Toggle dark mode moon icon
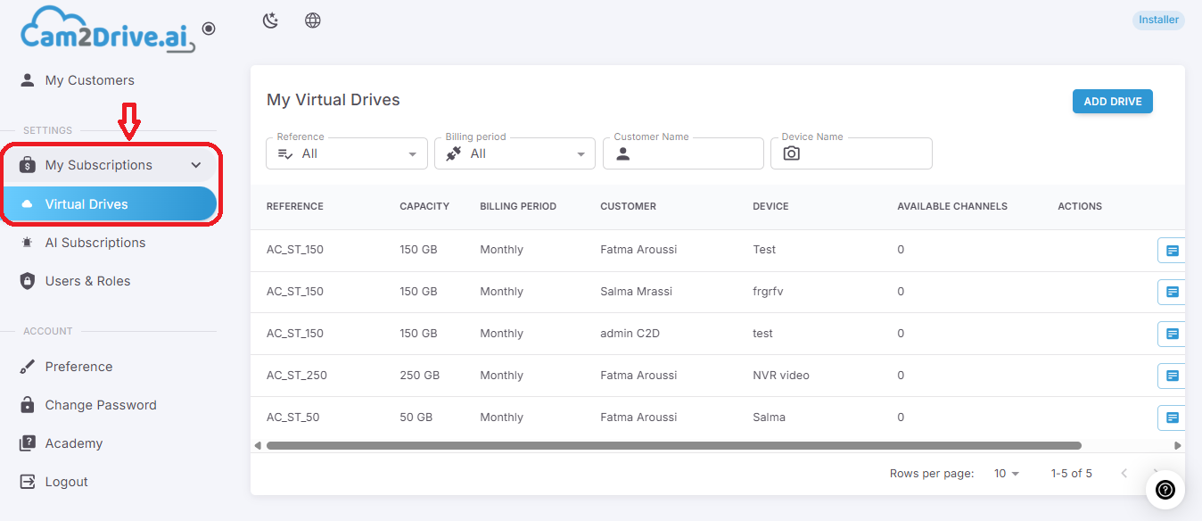1202x521 pixels. coord(270,21)
